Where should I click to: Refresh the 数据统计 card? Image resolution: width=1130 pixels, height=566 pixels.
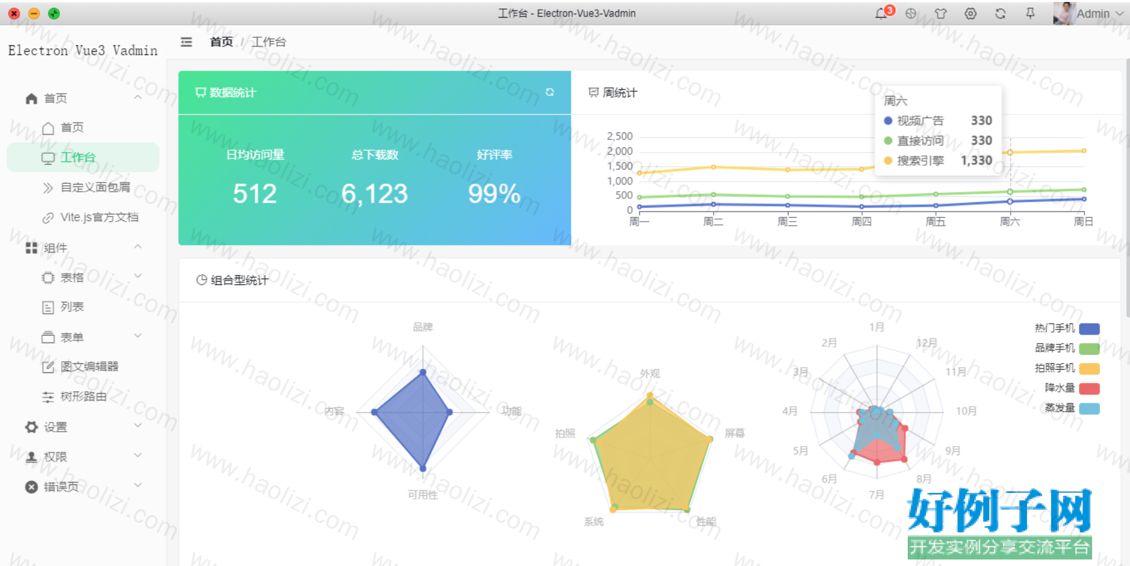(550, 93)
